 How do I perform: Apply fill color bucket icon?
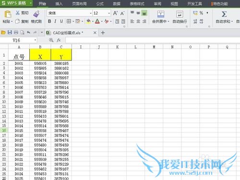[88, 21]
